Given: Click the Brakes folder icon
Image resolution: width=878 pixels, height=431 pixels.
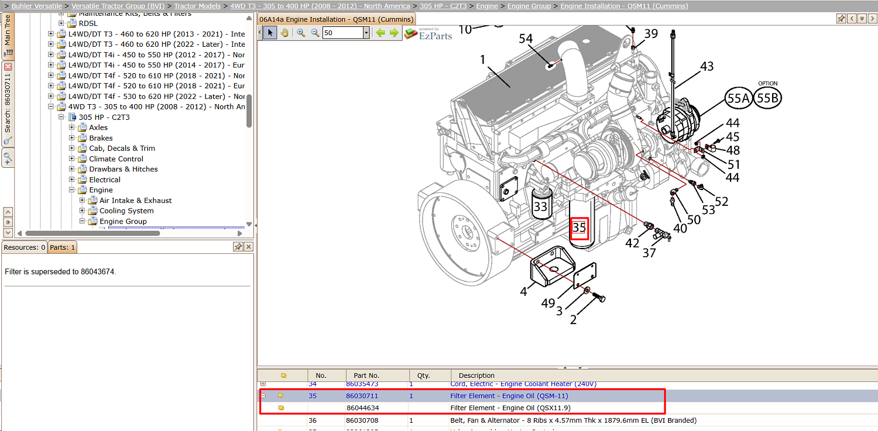Looking at the screenshot, I should 83,138.
